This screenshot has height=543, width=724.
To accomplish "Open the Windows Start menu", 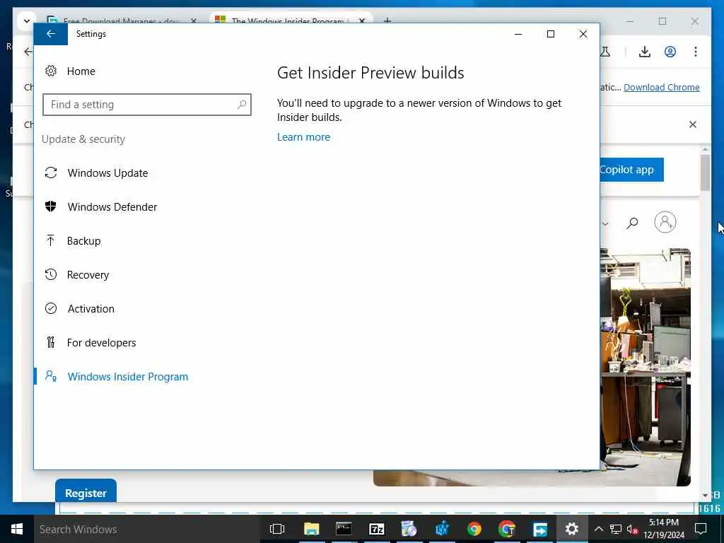I will [x=17, y=529].
